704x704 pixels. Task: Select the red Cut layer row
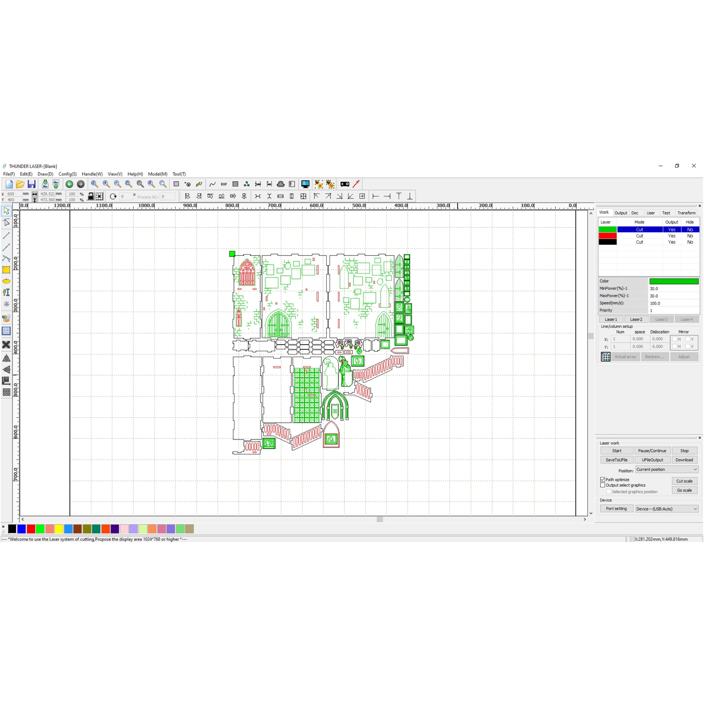[x=640, y=236]
